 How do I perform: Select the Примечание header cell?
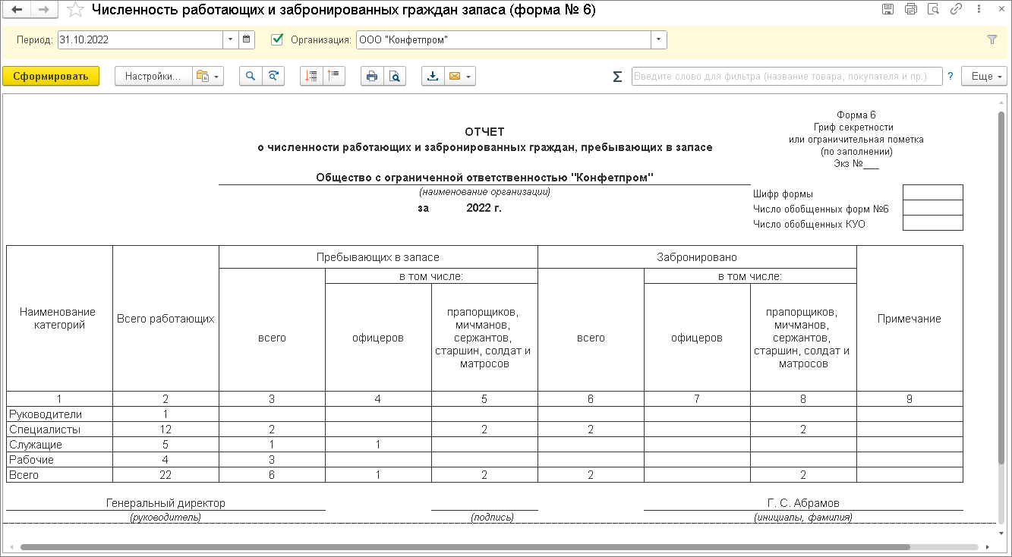coord(910,319)
